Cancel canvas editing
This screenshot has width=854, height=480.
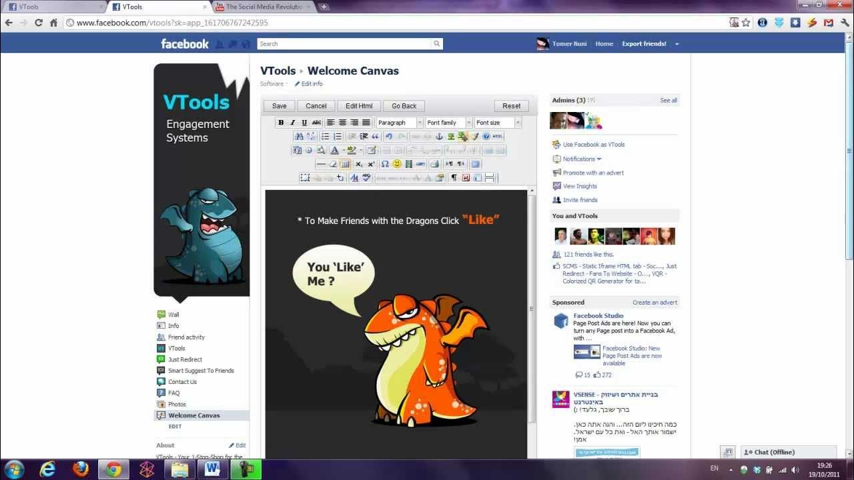click(x=316, y=106)
